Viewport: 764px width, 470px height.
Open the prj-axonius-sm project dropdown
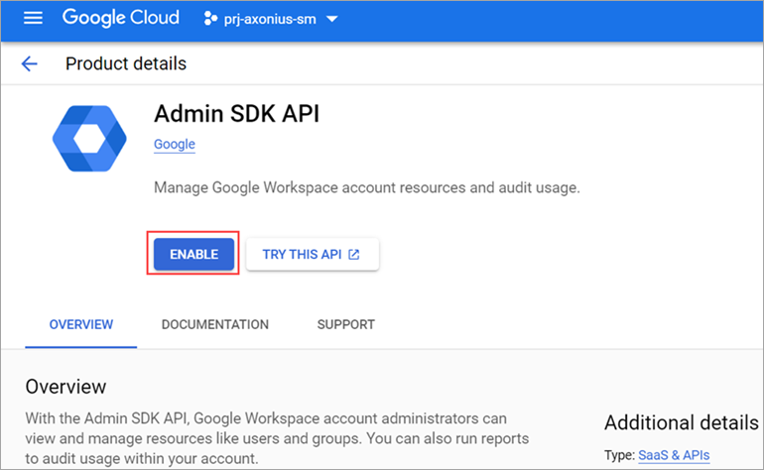(x=271, y=19)
